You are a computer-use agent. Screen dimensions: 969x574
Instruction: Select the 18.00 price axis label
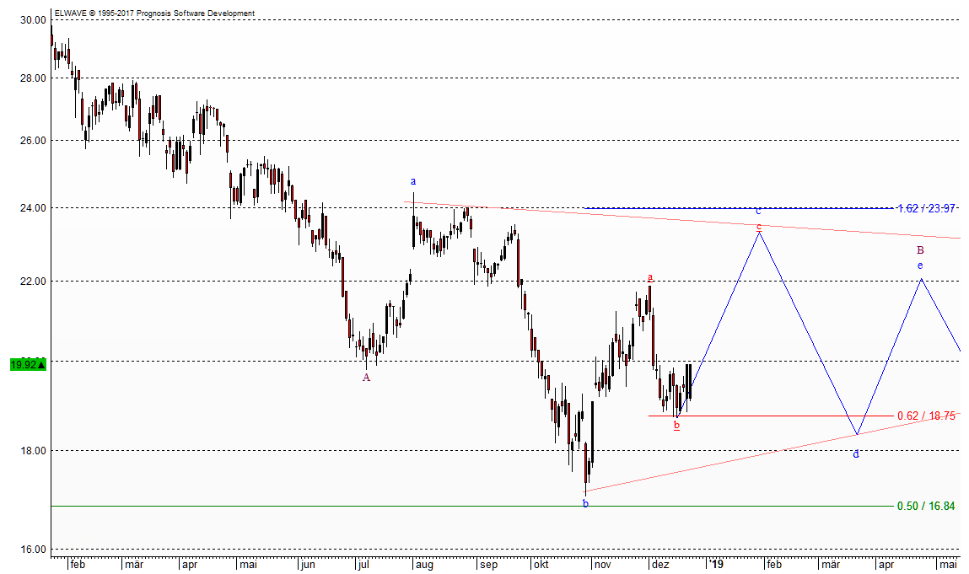click(x=34, y=450)
